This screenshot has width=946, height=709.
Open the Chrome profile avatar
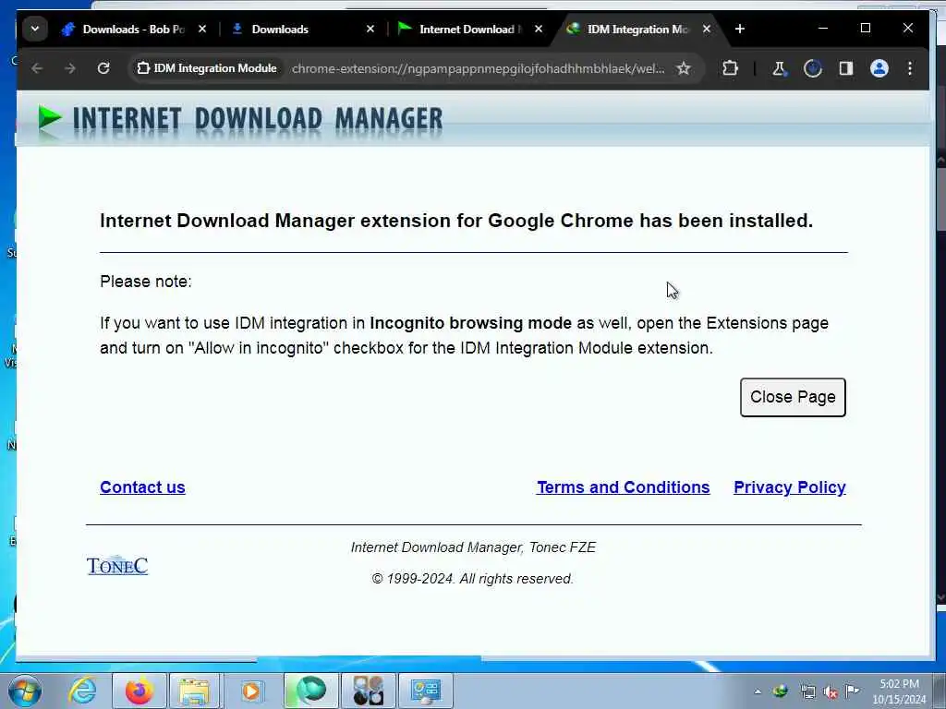(x=879, y=68)
